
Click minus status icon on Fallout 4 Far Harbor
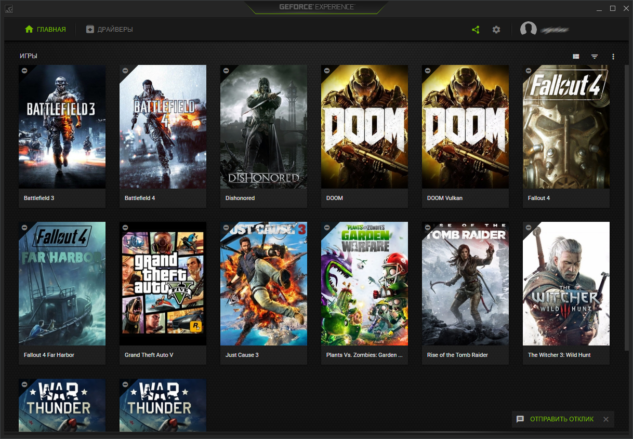click(x=24, y=227)
